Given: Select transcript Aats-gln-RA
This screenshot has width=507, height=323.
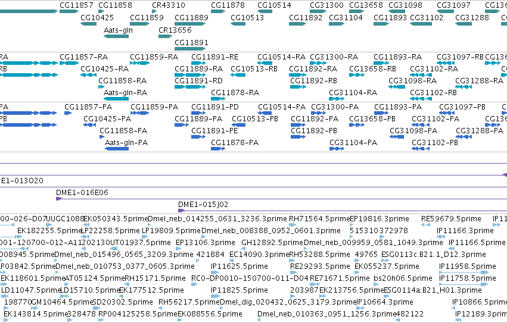Looking at the screenshot, I should (126, 93).
